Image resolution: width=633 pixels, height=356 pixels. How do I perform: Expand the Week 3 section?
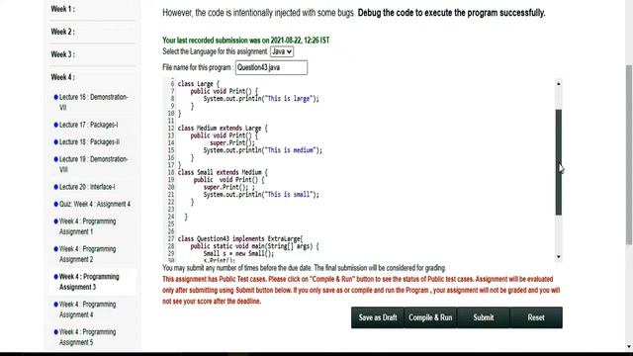click(x=62, y=54)
